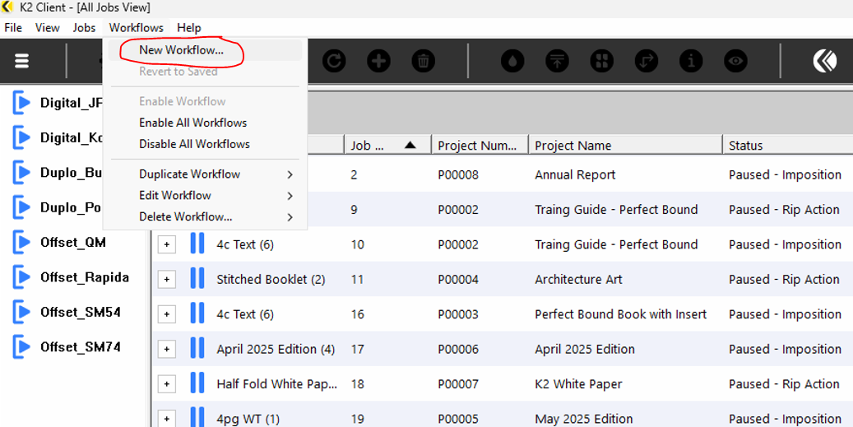Select the Offset_QM workflow
This screenshot has height=427, width=853.
coord(73,243)
